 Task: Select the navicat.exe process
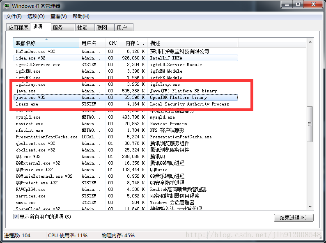pyautogui.click(x=126, y=124)
